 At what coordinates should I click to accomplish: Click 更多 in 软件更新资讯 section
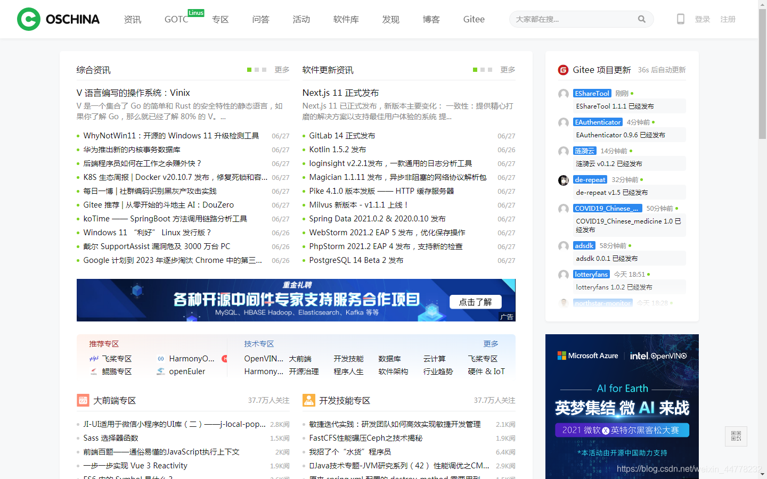click(508, 70)
